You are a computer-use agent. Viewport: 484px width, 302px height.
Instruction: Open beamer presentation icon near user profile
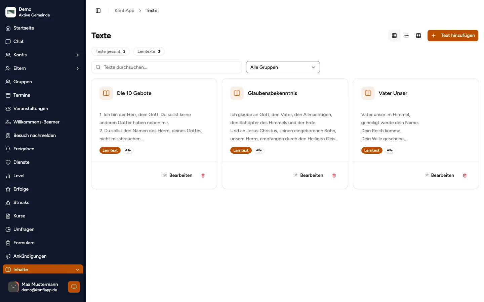pos(74,287)
